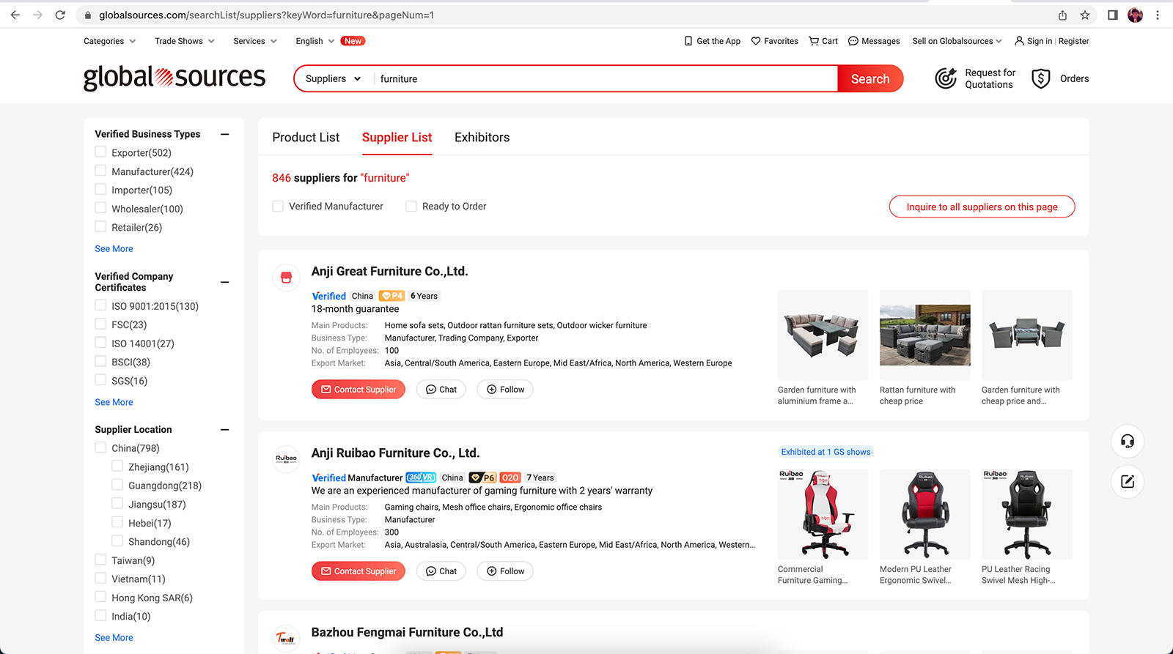Enable the Verified Manufacturer checkbox

click(278, 207)
